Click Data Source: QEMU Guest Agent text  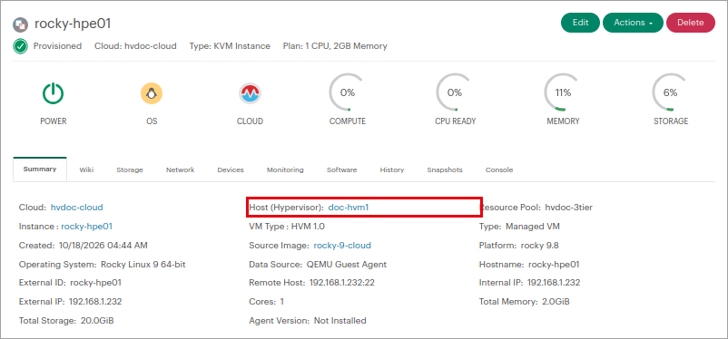pyautogui.click(x=318, y=265)
